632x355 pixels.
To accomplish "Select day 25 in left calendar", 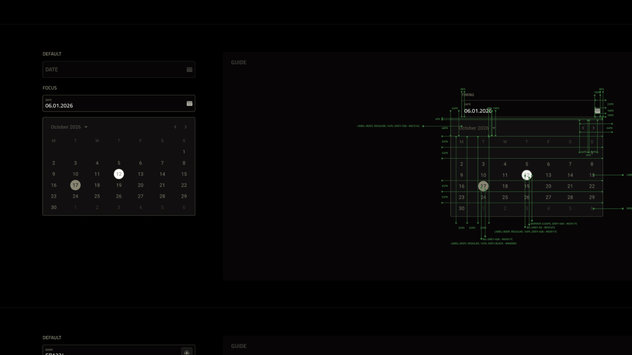I will point(97,196).
